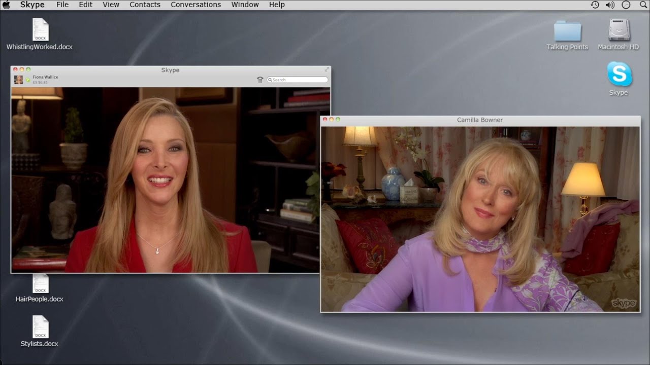This screenshot has height=365, width=650.
Task: Click Fiona Wallice's profile avatar
Action: coord(18,80)
